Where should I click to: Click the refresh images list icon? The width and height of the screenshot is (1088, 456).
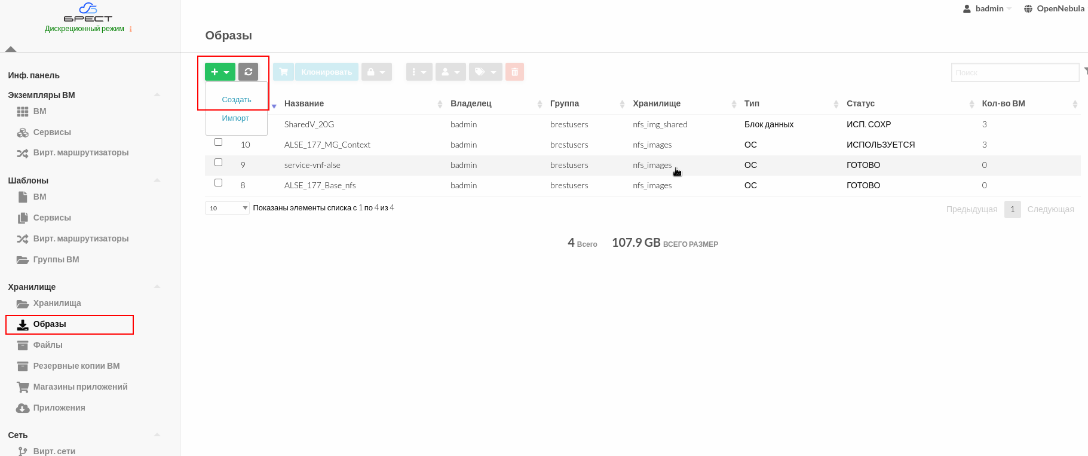[248, 72]
